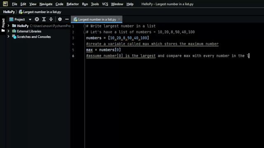The width and height of the screenshot is (264, 148).
Task: Click the comment "# Write largest number in a list"
Action: [121, 26]
